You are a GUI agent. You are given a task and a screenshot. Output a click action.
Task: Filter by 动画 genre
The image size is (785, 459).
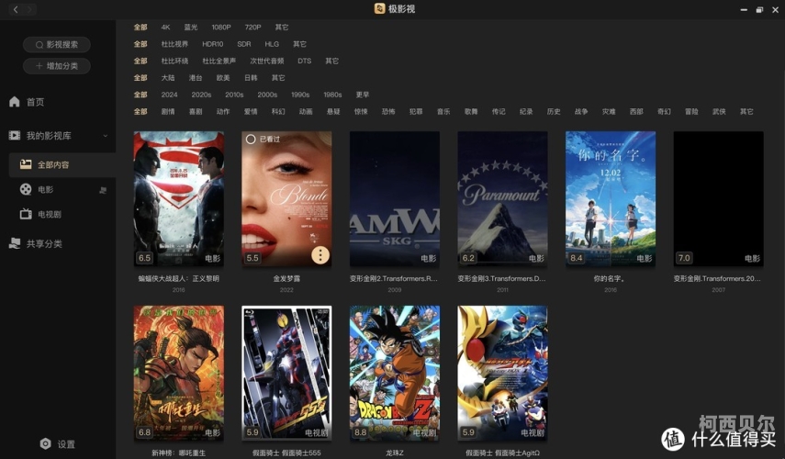click(306, 112)
